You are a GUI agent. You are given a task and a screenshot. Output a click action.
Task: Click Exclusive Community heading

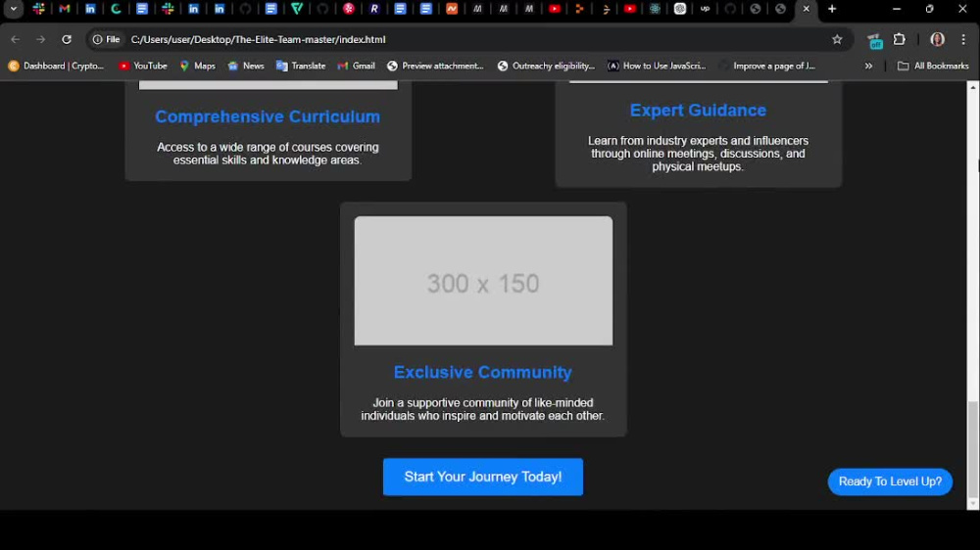(483, 372)
